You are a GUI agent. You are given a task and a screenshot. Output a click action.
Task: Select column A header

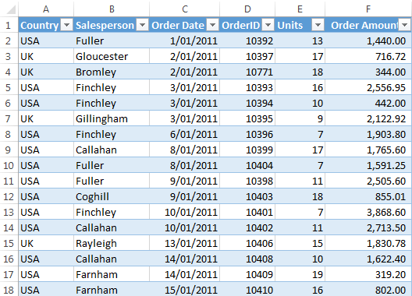point(46,9)
